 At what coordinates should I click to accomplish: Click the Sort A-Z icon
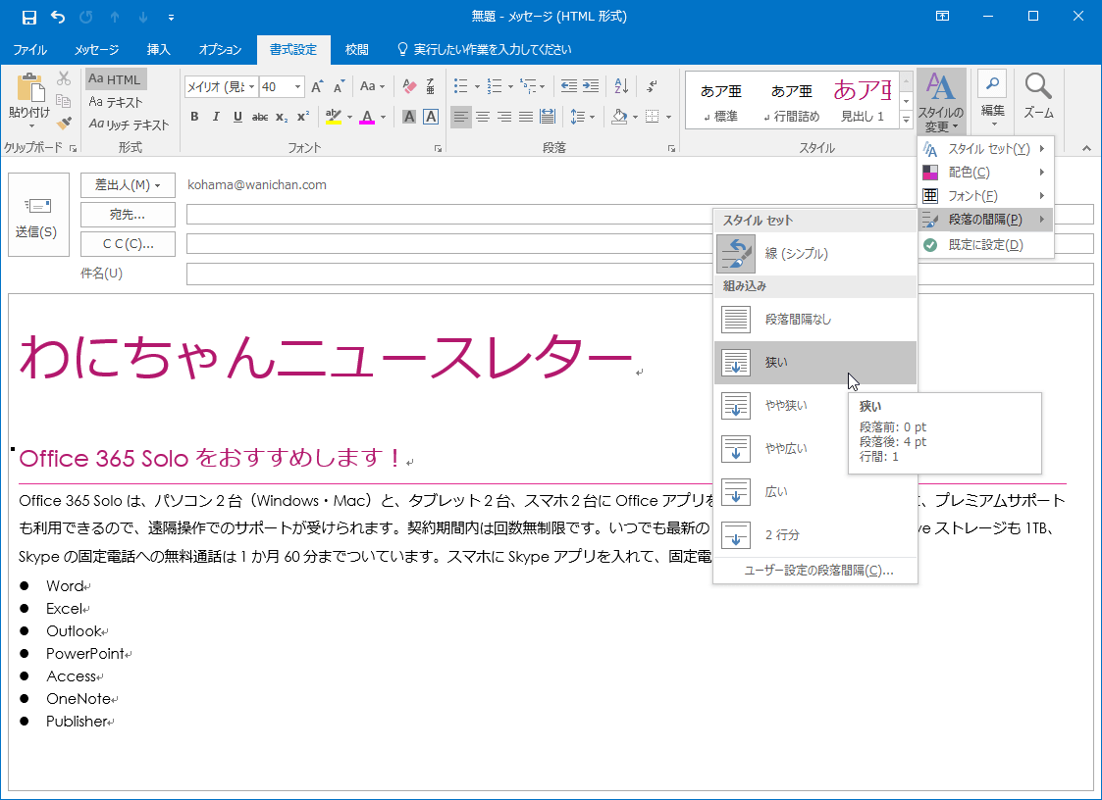coord(621,86)
